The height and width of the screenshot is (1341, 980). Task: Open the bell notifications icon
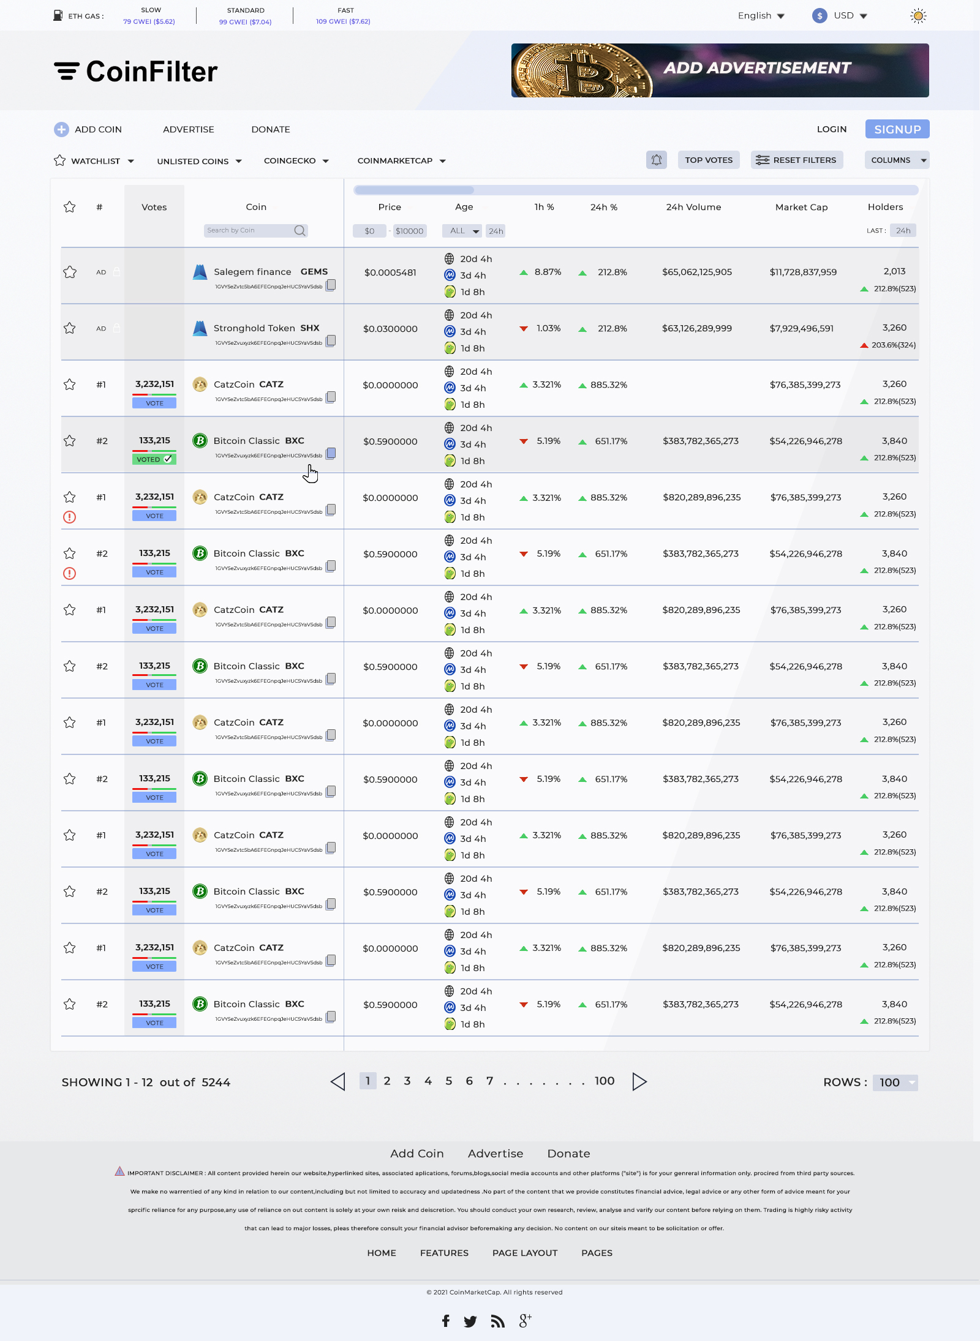coord(656,160)
